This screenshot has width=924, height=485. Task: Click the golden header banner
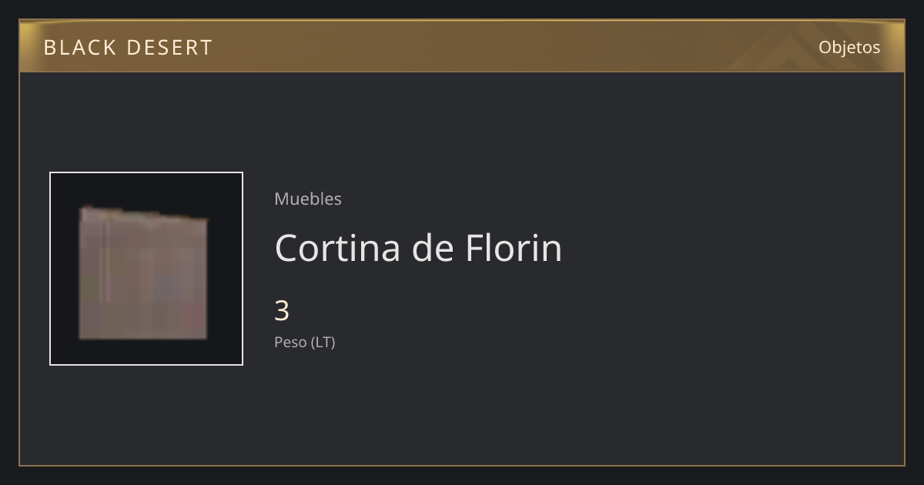pos(462,46)
